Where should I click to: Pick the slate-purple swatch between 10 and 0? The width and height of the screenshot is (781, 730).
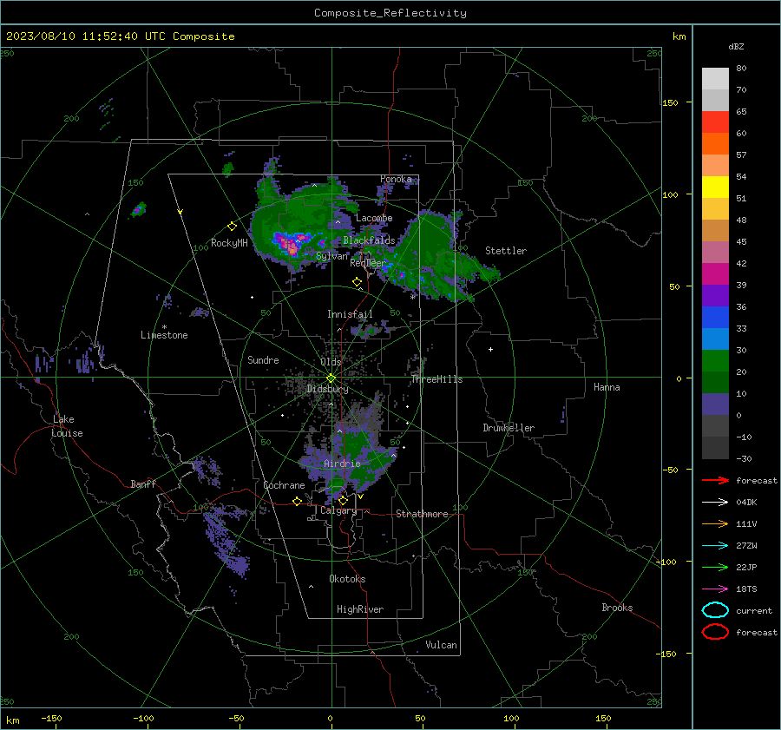pos(715,404)
